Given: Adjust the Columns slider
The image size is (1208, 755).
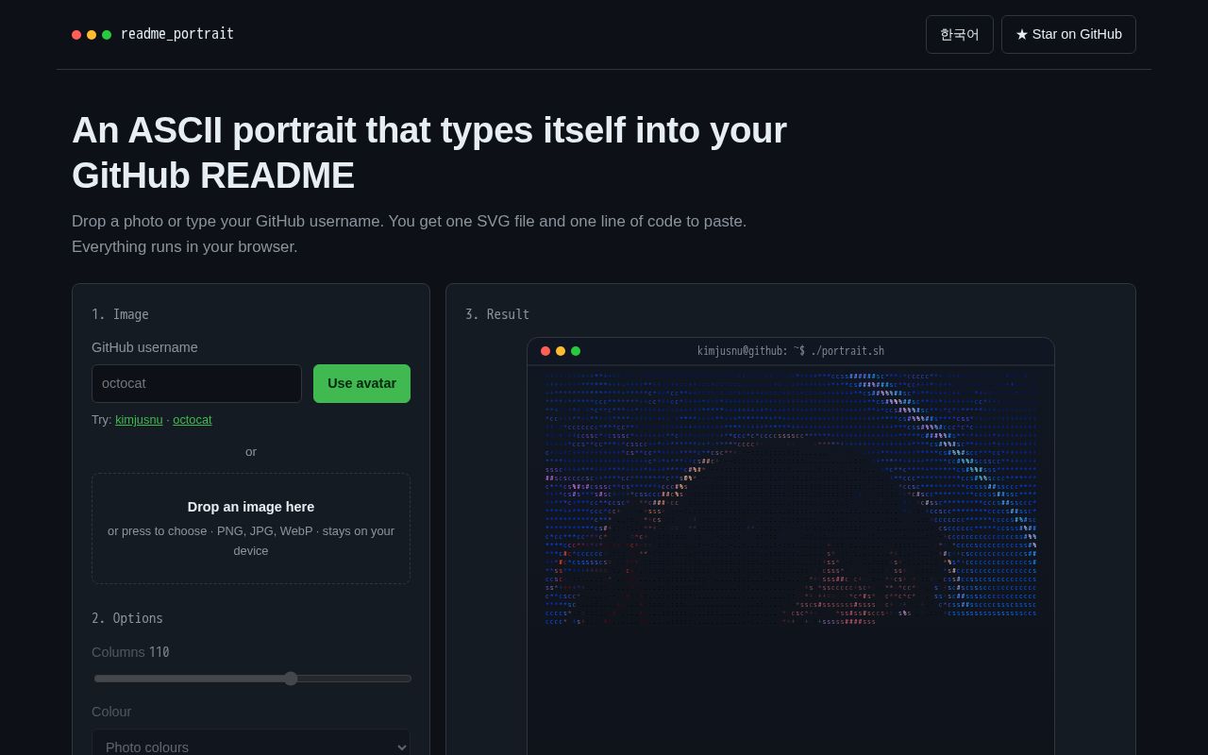Looking at the screenshot, I should click(x=253, y=679).
